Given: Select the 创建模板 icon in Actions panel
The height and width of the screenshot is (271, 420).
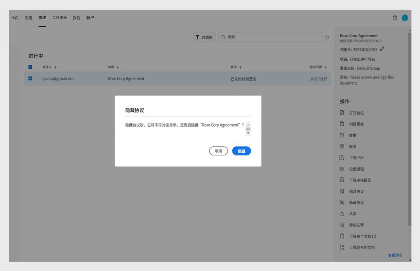Looking at the screenshot, I should tap(342, 124).
